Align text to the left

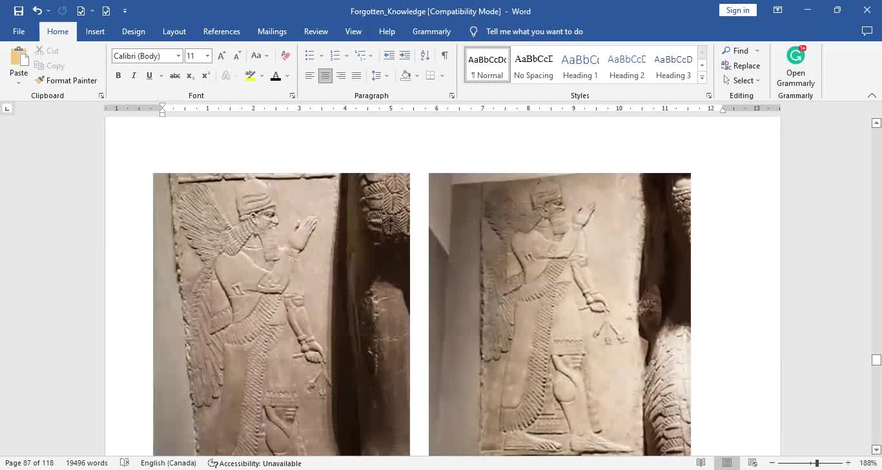(x=310, y=76)
